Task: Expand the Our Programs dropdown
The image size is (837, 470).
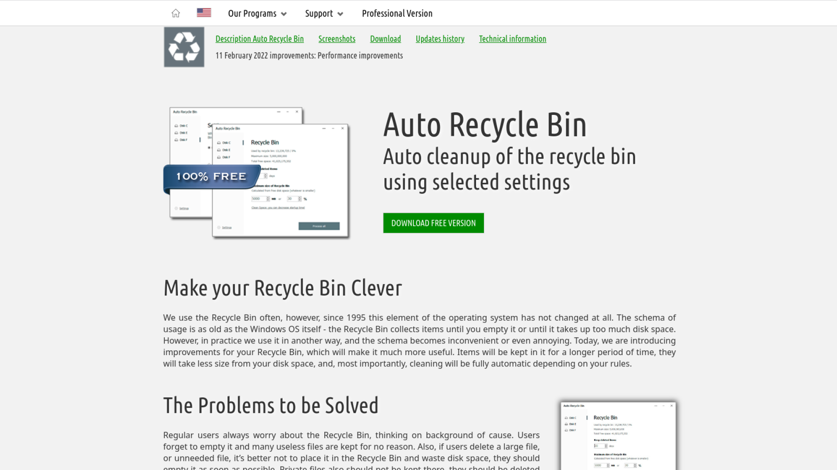Action: click(x=257, y=13)
